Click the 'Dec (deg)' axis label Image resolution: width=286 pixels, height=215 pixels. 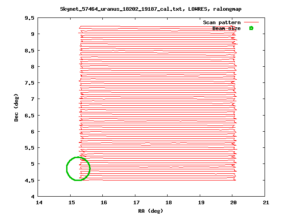16,107
